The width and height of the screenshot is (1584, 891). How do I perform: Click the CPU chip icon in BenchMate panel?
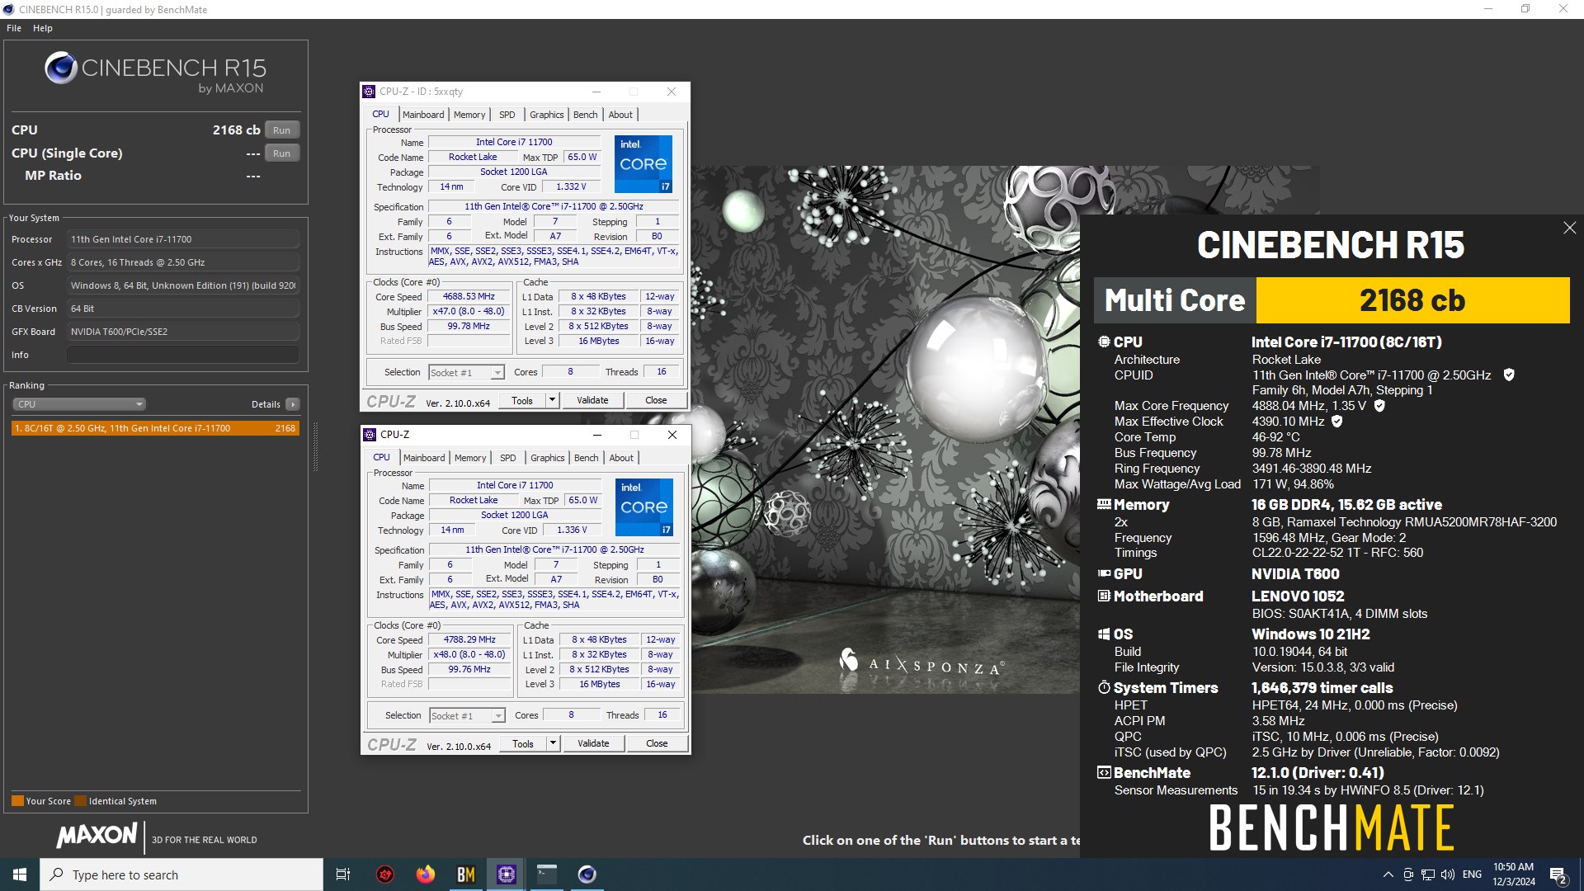click(x=1104, y=342)
